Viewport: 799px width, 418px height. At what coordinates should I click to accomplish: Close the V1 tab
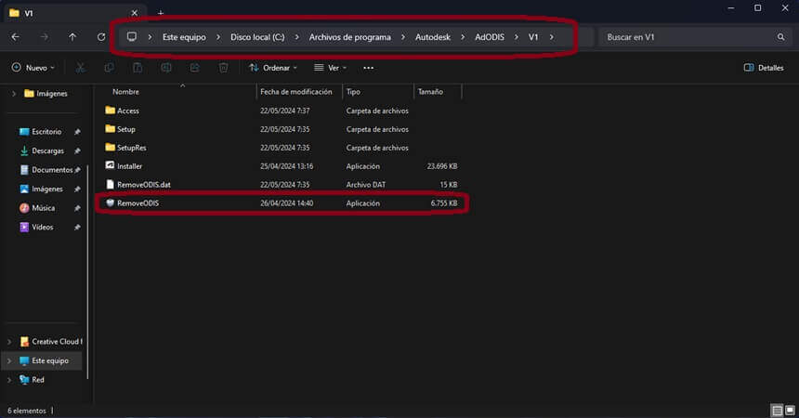pyautogui.click(x=134, y=13)
